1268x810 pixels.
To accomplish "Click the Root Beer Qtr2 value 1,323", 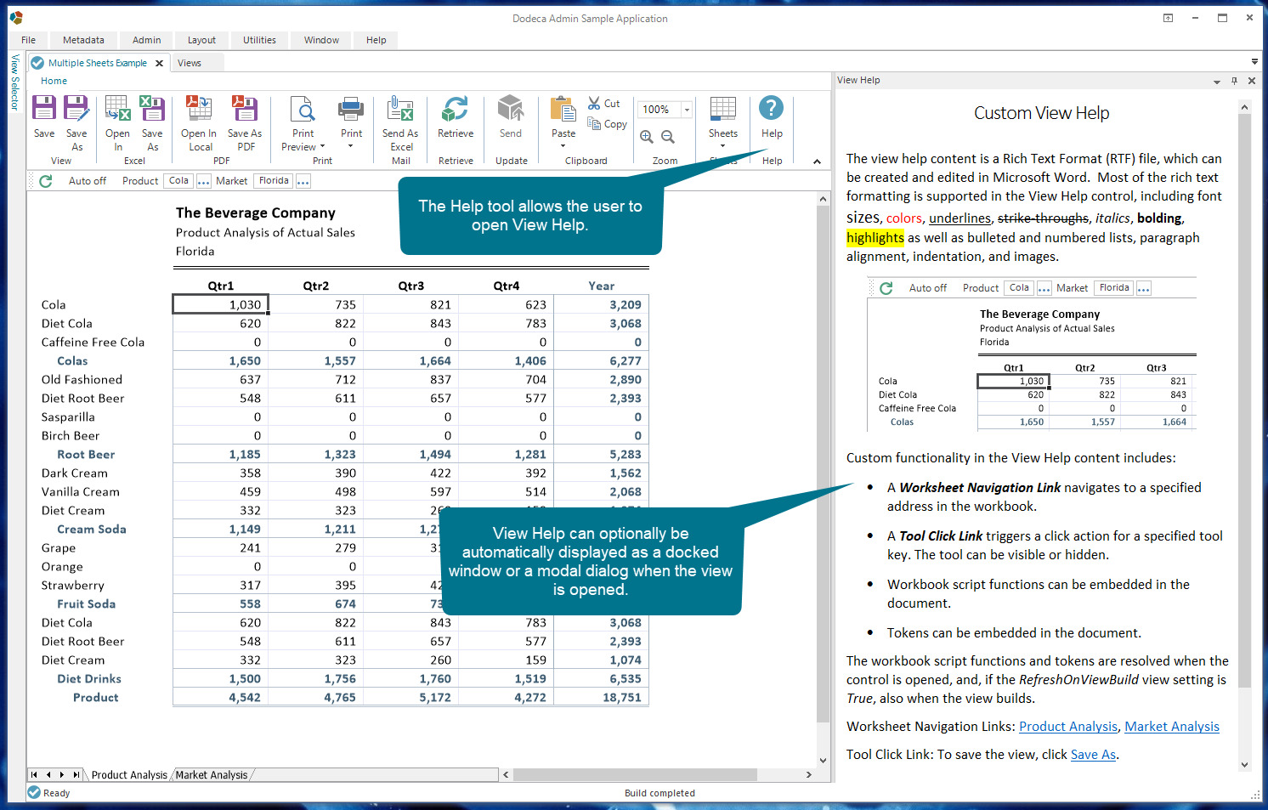I will pos(316,455).
